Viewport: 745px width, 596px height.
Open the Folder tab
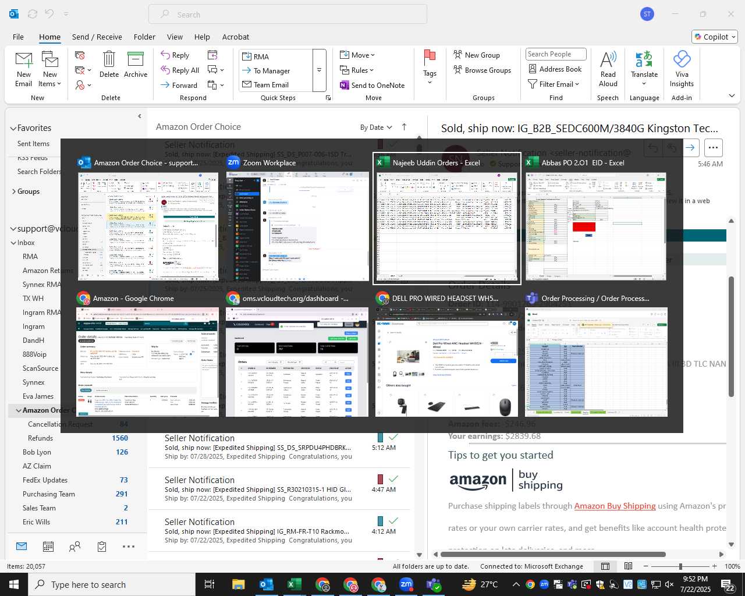coord(144,37)
